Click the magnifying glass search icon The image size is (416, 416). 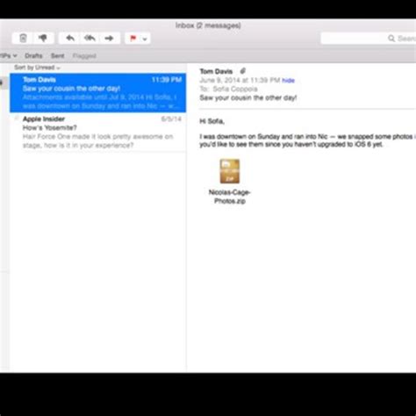[391, 39]
